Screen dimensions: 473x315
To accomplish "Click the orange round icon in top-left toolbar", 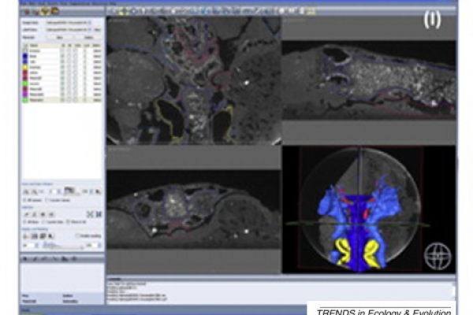I will click(54, 11).
